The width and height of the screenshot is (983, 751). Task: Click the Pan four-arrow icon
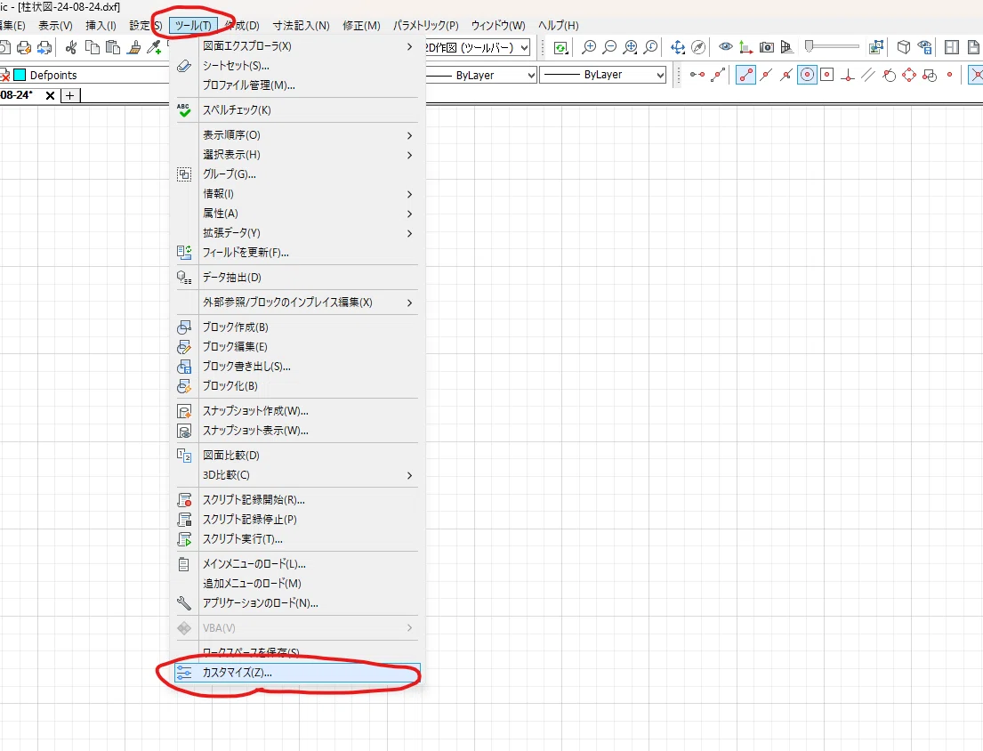pyautogui.click(x=678, y=47)
